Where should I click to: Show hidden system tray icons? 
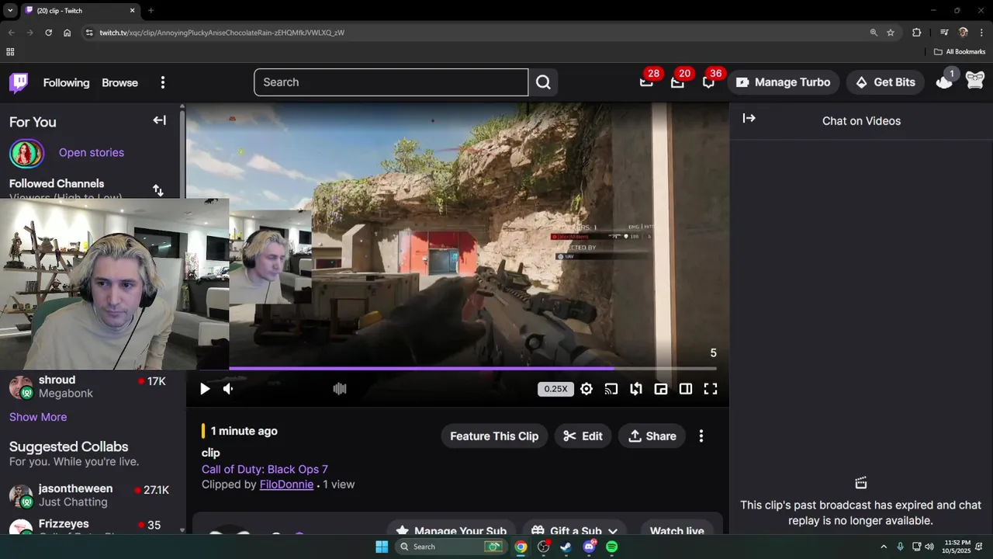[884, 547]
